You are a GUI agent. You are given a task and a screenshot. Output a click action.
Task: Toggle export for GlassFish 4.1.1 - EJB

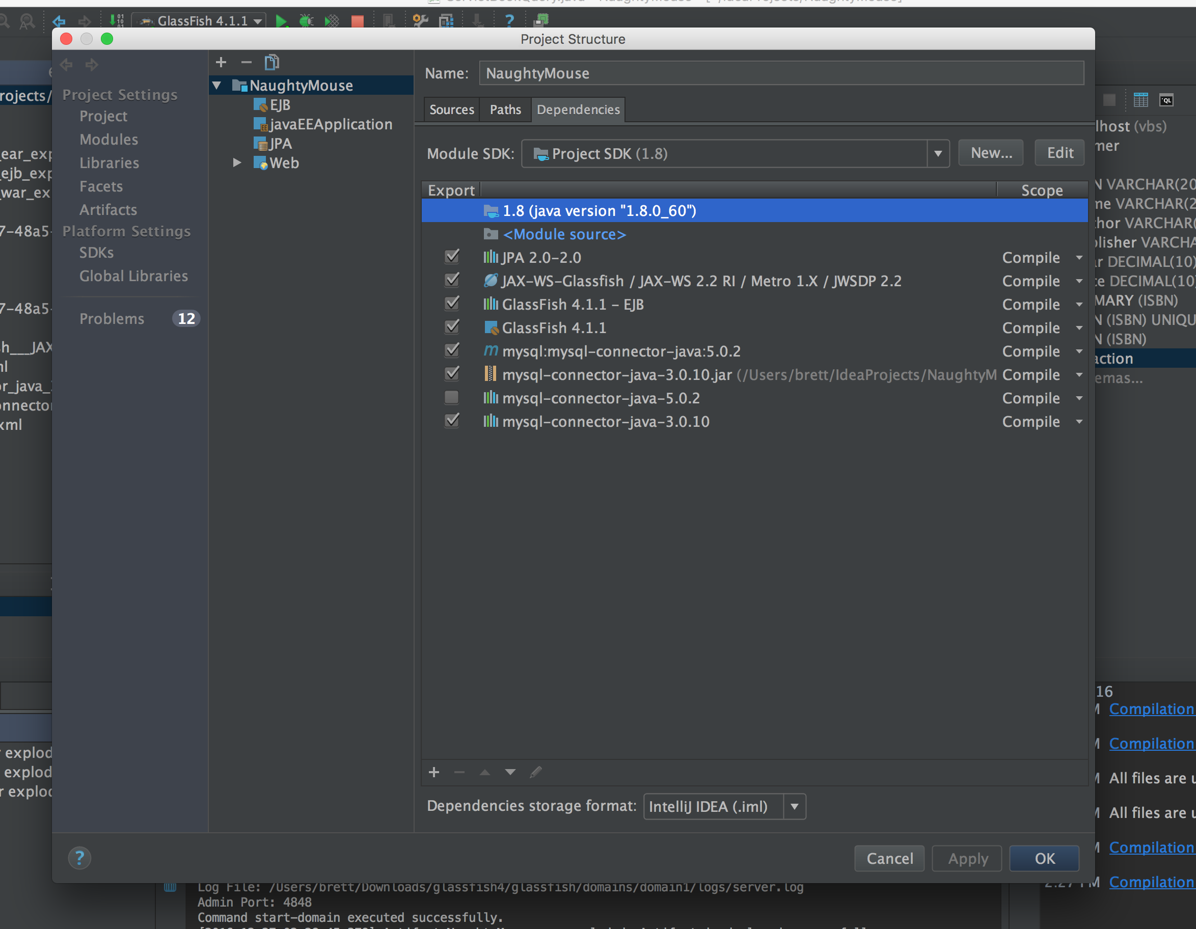tap(452, 303)
